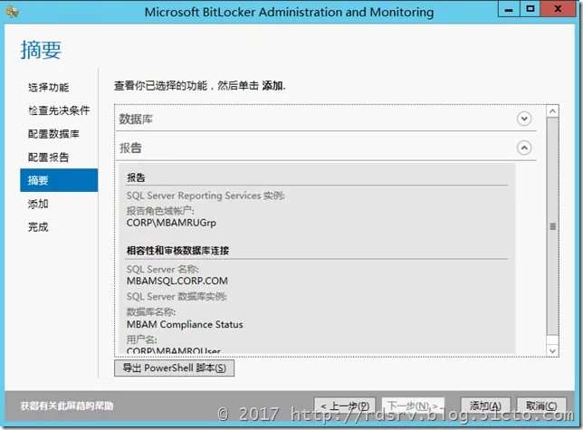Close the MBAM wizard window
This screenshot has width=583, height=430.
pyautogui.click(x=558, y=9)
